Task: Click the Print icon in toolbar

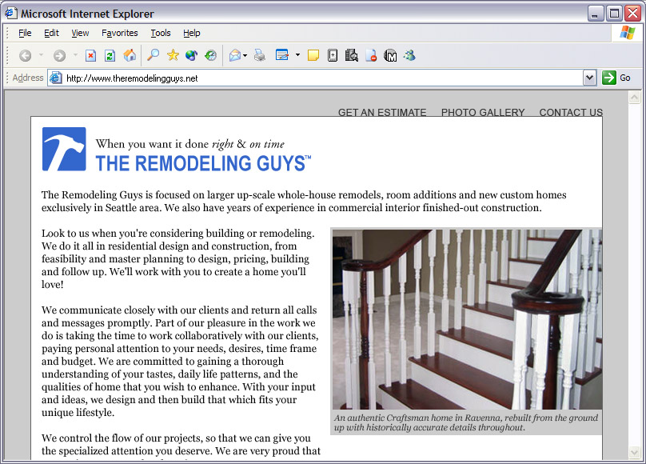Action: coord(259,56)
